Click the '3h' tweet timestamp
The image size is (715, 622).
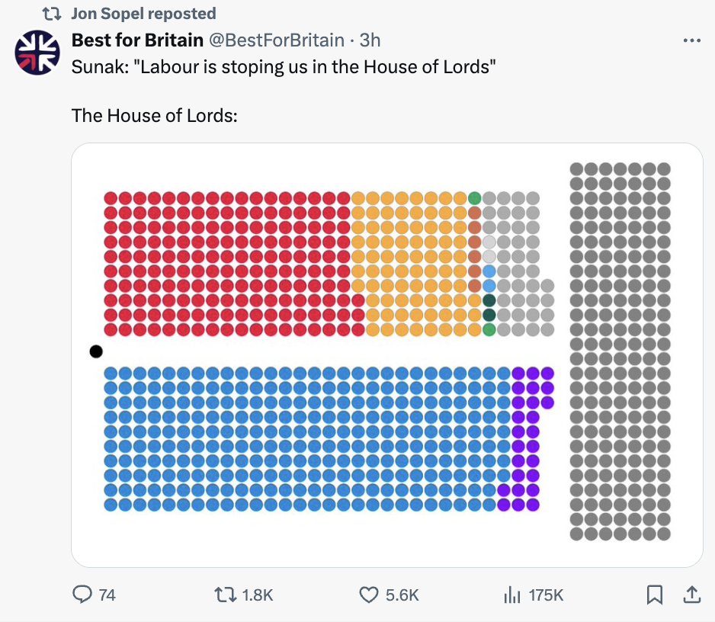(x=370, y=40)
